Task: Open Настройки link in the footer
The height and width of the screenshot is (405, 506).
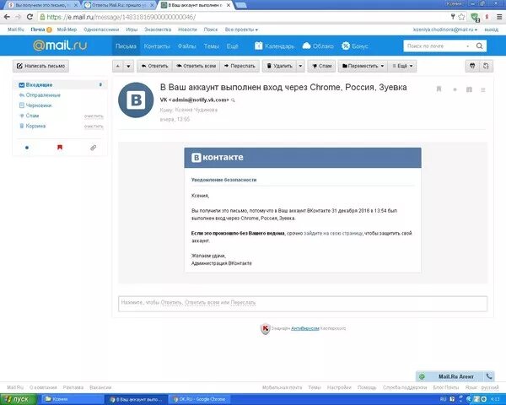Action: point(339,387)
